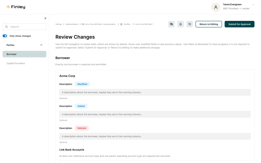Click Return to Editing button
261x163 pixels.
click(208, 24)
